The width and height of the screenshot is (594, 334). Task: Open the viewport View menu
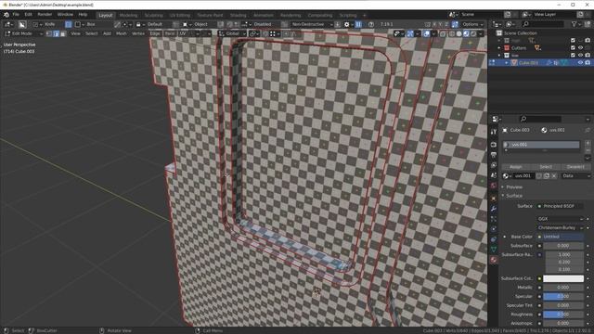pyautogui.click(x=75, y=33)
